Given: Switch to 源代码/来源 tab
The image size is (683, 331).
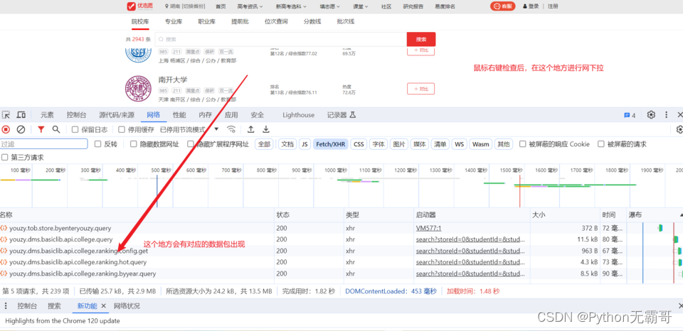Looking at the screenshot, I should (x=116, y=115).
